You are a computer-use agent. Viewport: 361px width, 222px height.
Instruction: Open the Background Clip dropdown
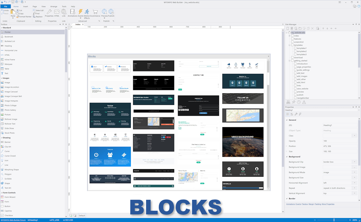(355, 162)
